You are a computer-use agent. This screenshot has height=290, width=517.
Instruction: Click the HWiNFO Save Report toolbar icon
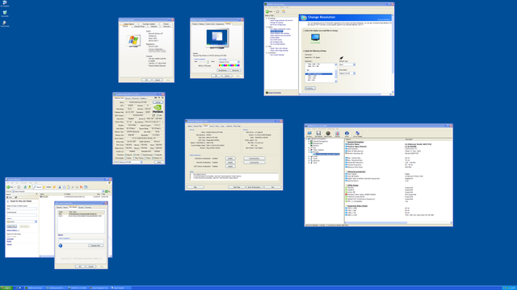point(318,134)
